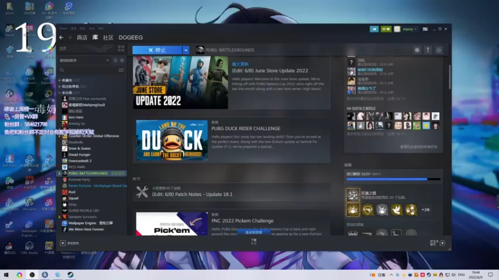Click the Rust game icon in list
Image resolution: width=499 pixels, height=280 pixels.
[x=65, y=192]
